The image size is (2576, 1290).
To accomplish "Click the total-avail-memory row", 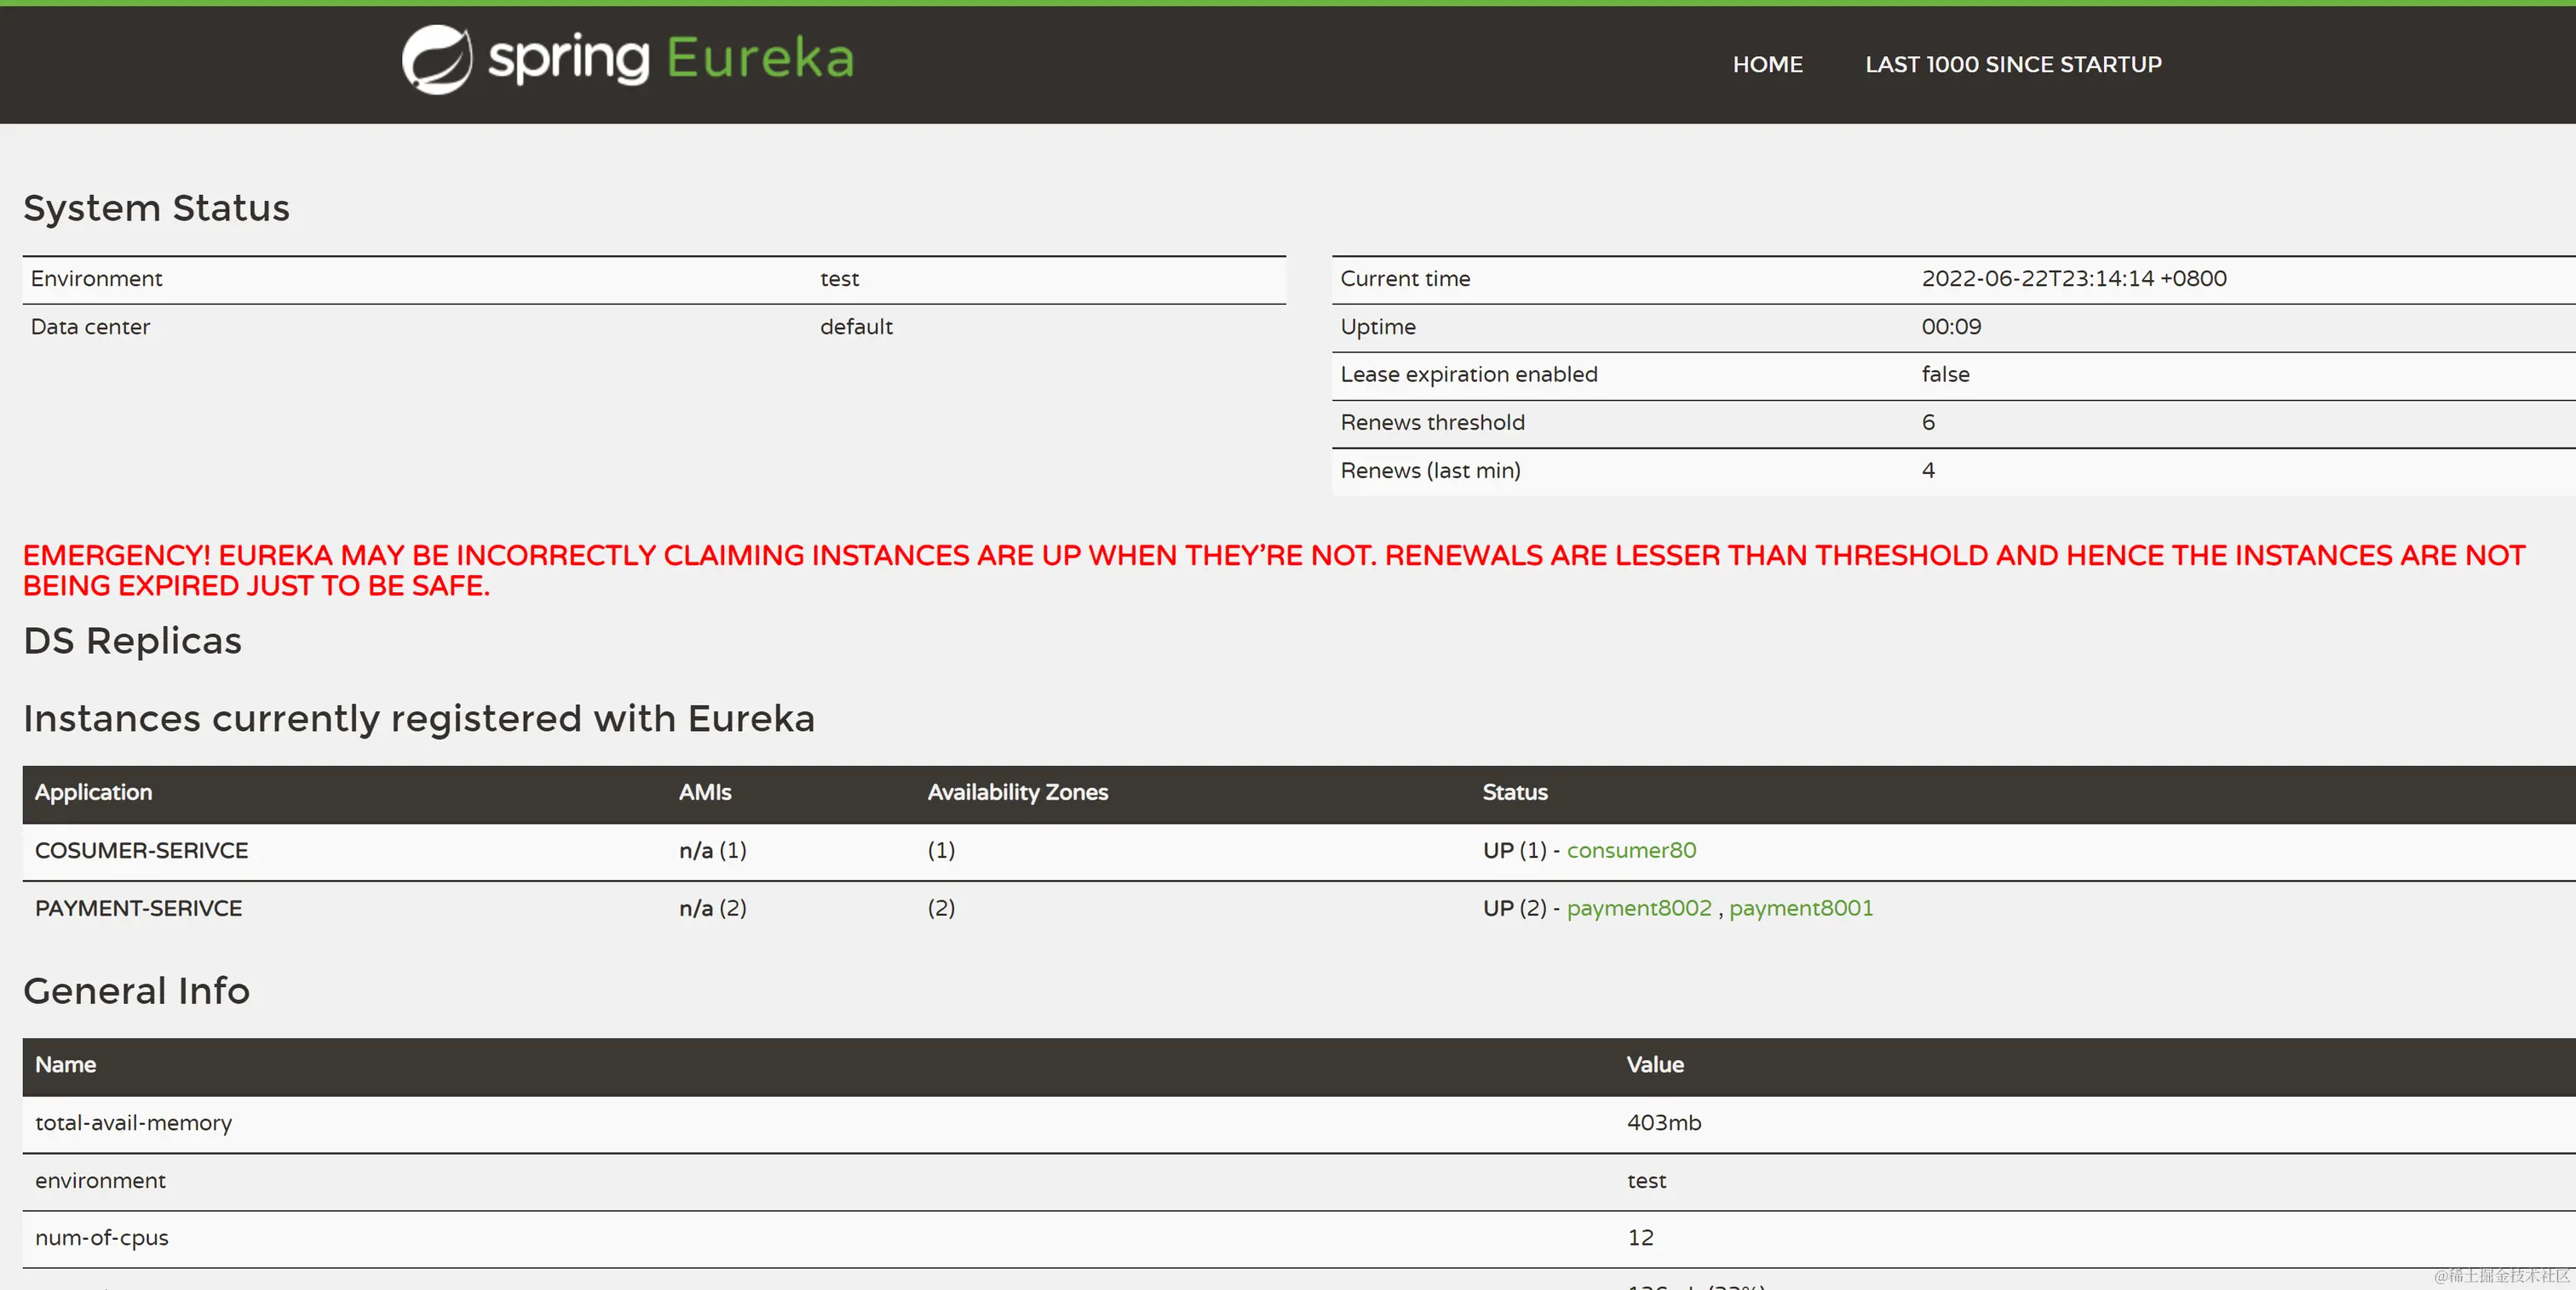I will pyautogui.click(x=133, y=1123).
